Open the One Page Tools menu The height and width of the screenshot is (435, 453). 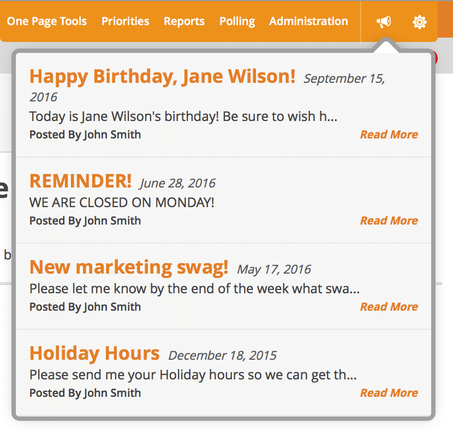click(x=47, y=21)
